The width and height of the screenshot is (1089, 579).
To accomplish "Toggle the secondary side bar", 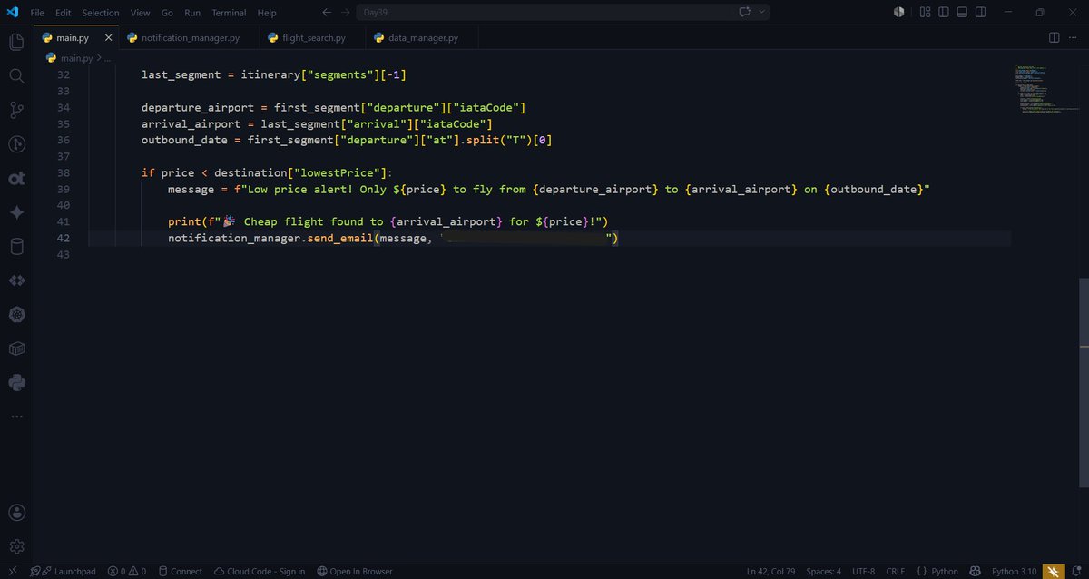I will pyautogui.click(x=981, y=13).
